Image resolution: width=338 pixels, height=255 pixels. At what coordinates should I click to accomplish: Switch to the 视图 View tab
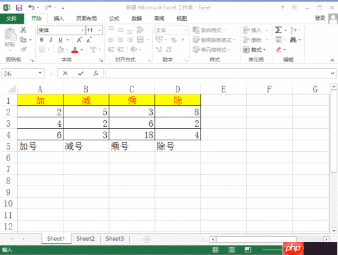(x=182, y=19)
